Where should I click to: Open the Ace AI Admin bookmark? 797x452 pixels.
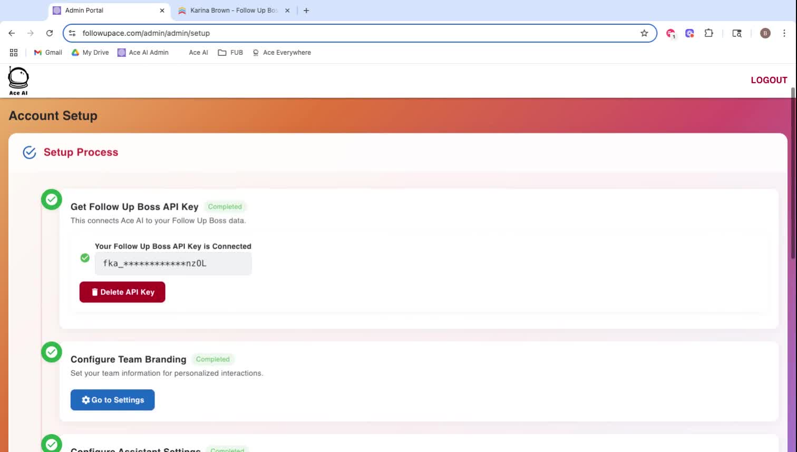coord(143,53)
